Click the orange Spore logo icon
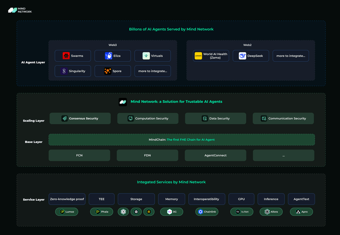Image resolution: width=340 pixels, height=235 pixels. 107,71
